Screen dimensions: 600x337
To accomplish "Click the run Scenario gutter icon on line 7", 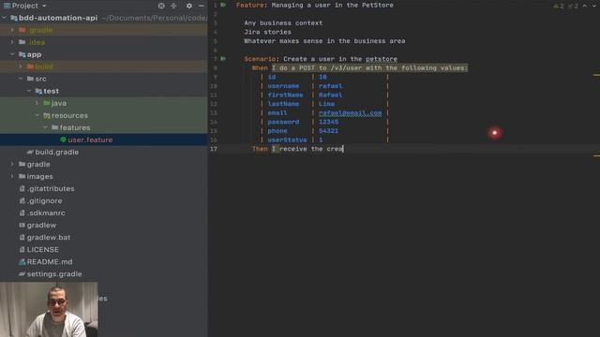I will tap(223, 59).
